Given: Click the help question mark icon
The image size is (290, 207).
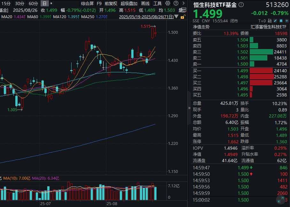Looking at the screenshot, I should point(176,3).
